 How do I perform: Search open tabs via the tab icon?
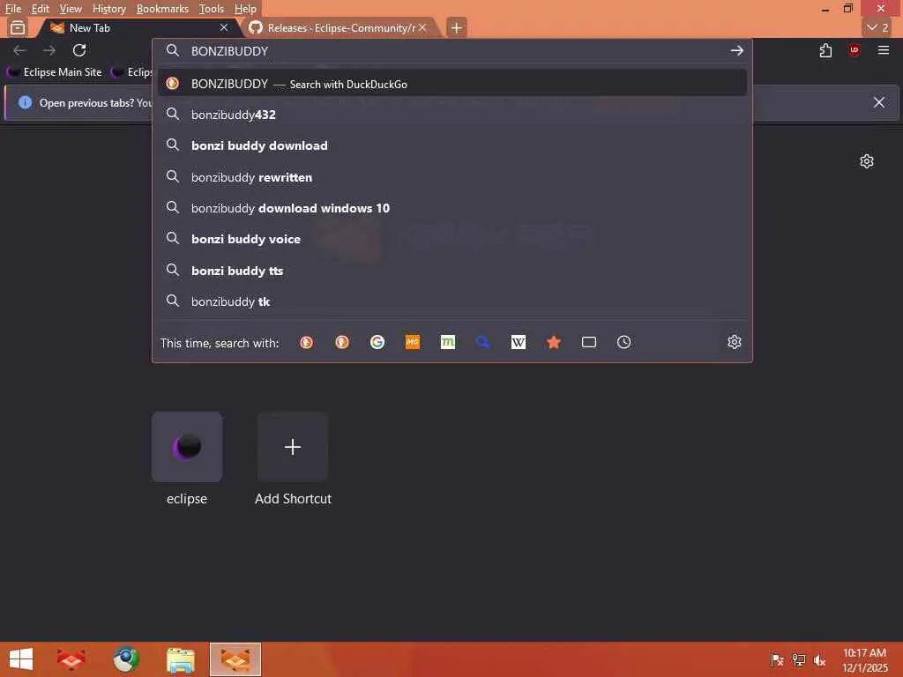[588, 343]
